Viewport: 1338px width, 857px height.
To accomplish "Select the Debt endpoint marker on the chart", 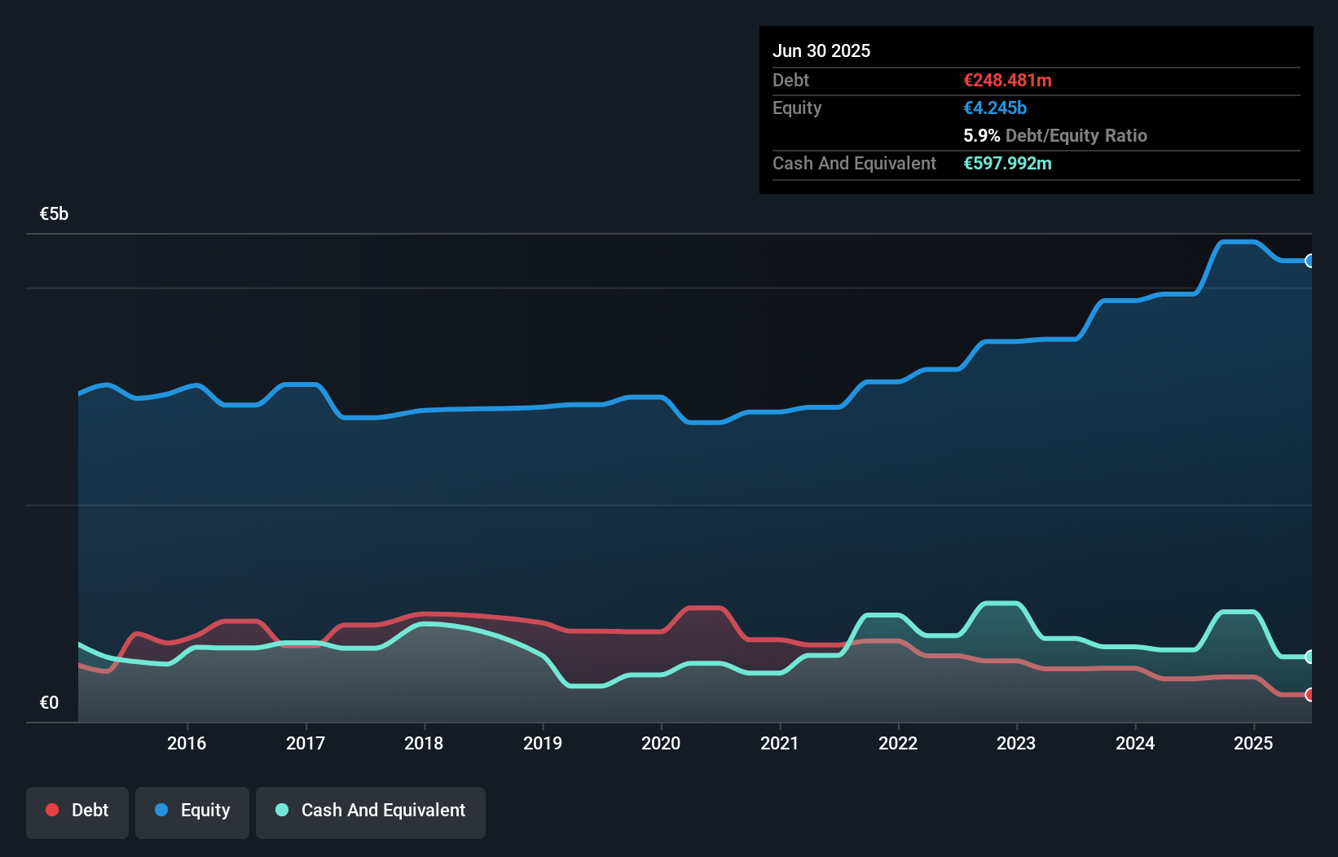I will tap(1309, 696).
